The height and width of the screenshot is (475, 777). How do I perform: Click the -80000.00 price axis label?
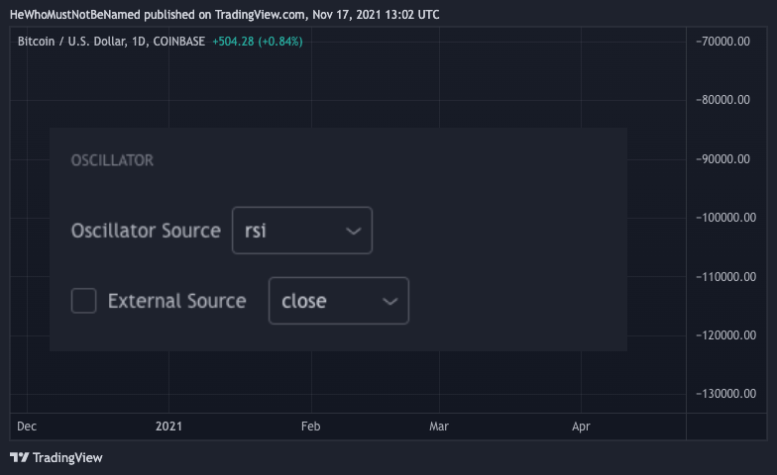pos(723,99)
